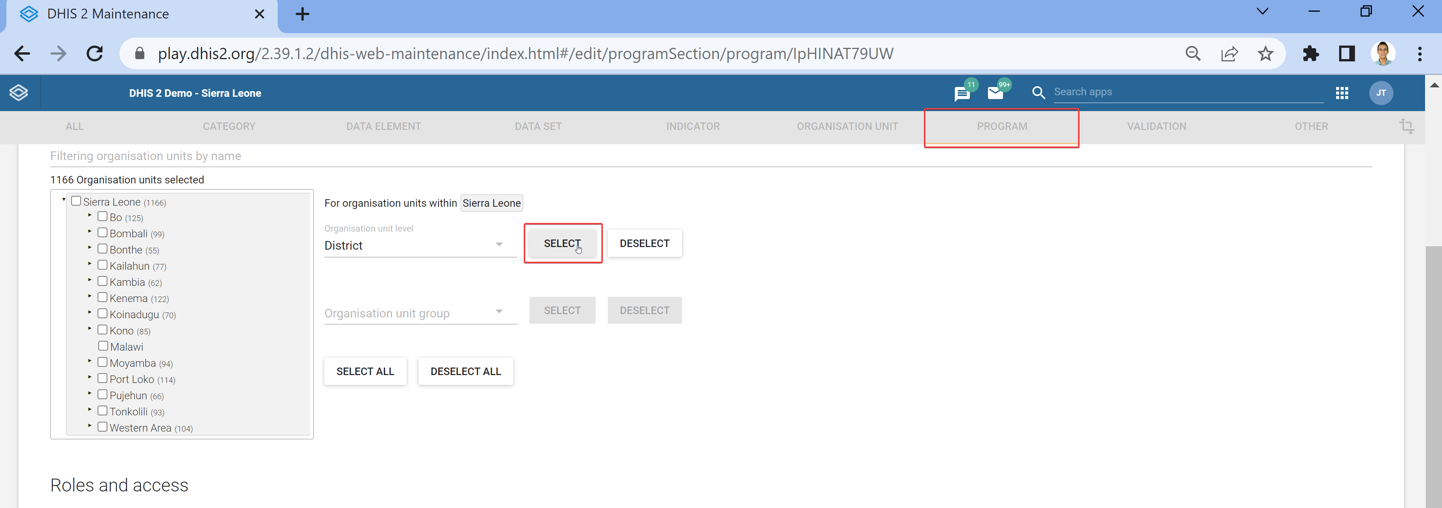This screenshot has width=1442, height=508.
Task: Click the crop-style icon beside the OTHER tab
Action: click(1406, 126)
